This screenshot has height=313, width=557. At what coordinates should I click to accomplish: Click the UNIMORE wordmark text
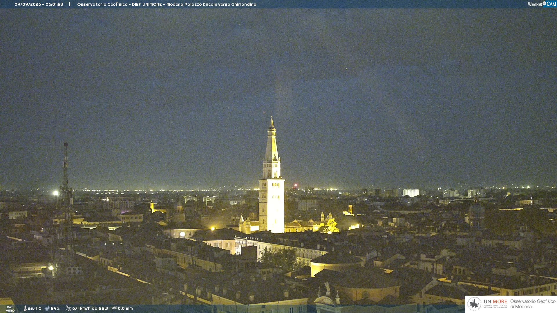pos(495,301)
